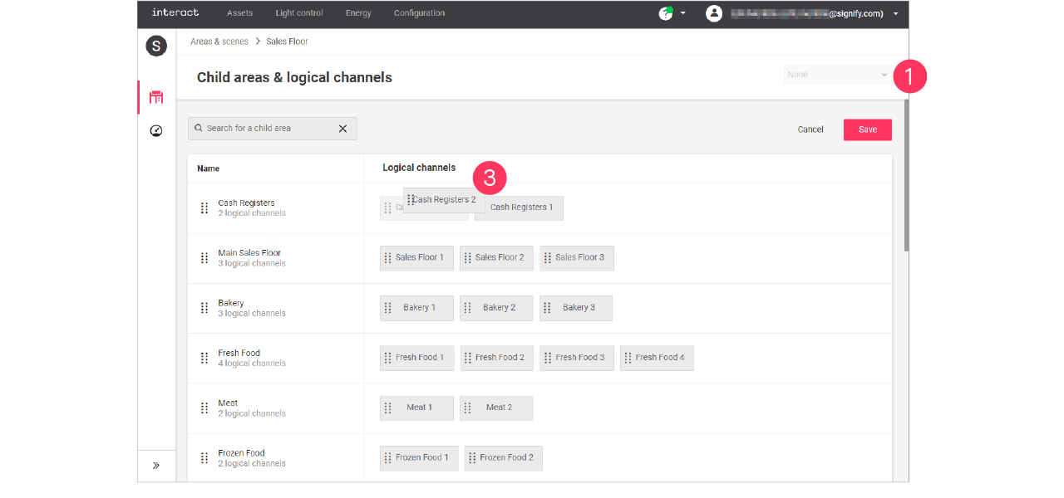Switch to the Light control section
This screenshot has height=498, width=1064.
pyautogui.click(x=299, y=13)
